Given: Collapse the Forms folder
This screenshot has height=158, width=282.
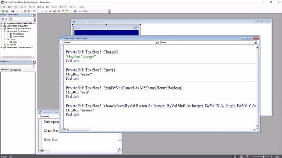Looking at the screenshot, I should (x=5, y=39).
